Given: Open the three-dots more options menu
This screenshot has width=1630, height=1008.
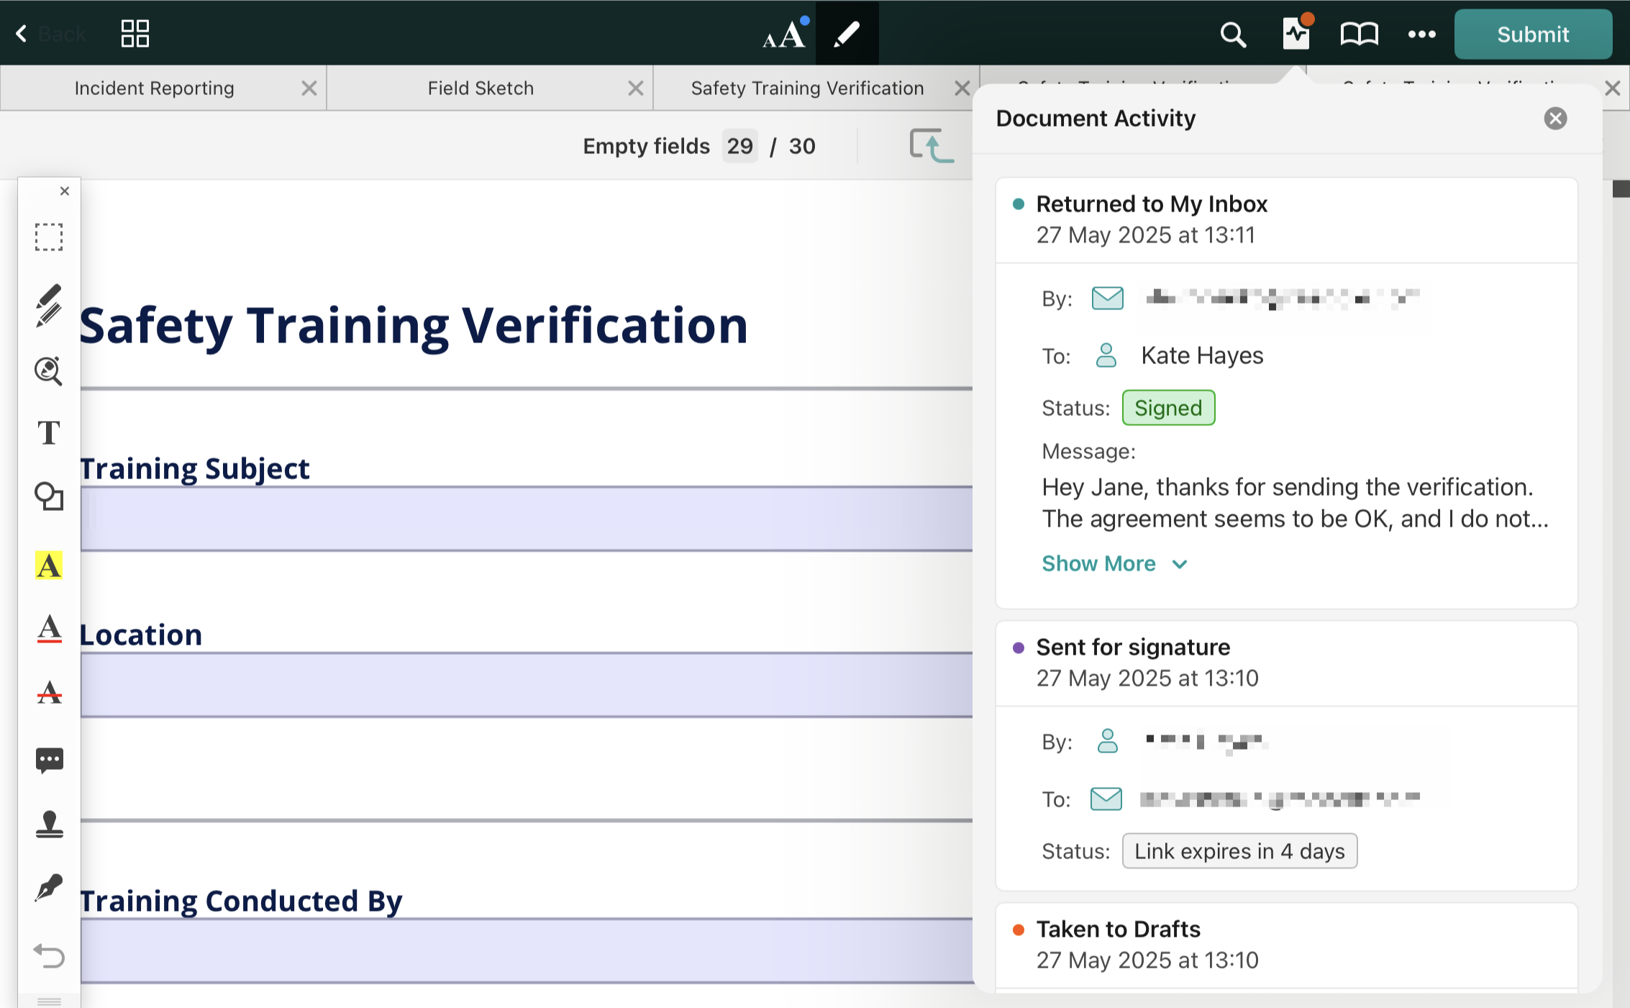Looking at the screenshot, I should [x=1421, y=34].
